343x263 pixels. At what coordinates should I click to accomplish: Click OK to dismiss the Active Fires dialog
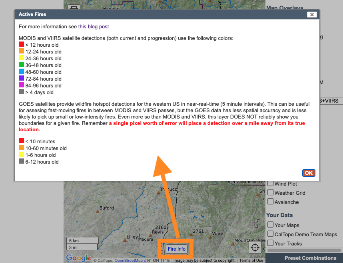pyautogui.click(x=308, y=173)
